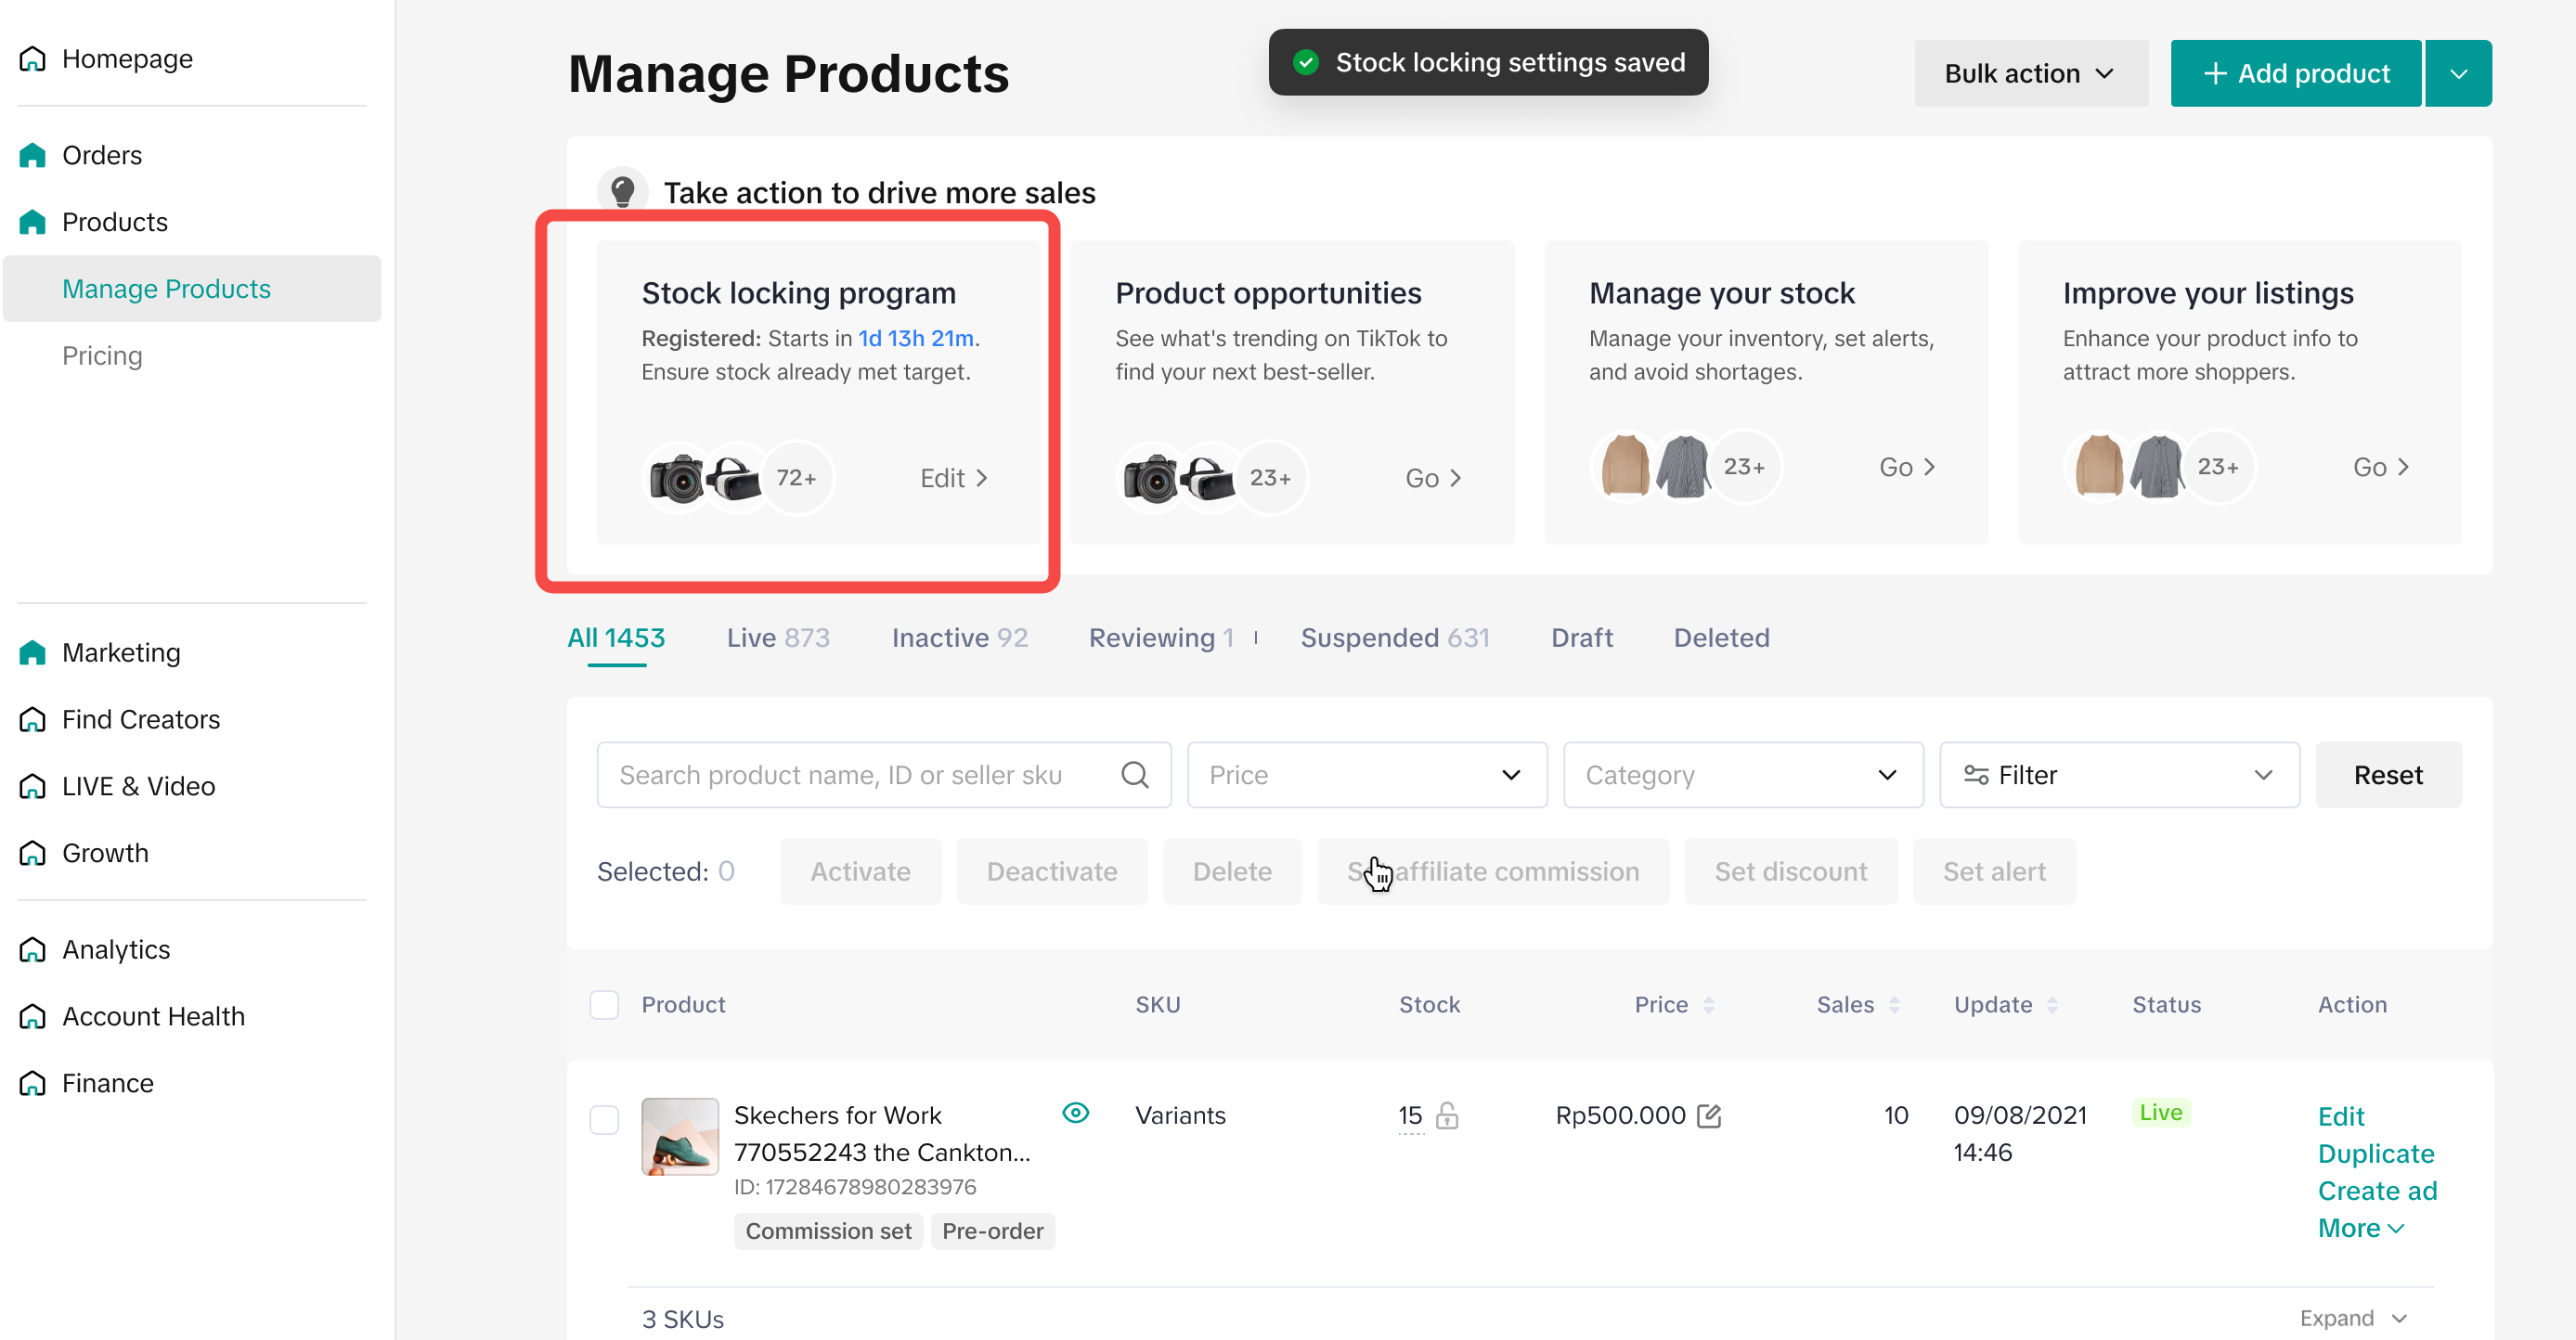Click the Price column sort arrows

1708,1005
